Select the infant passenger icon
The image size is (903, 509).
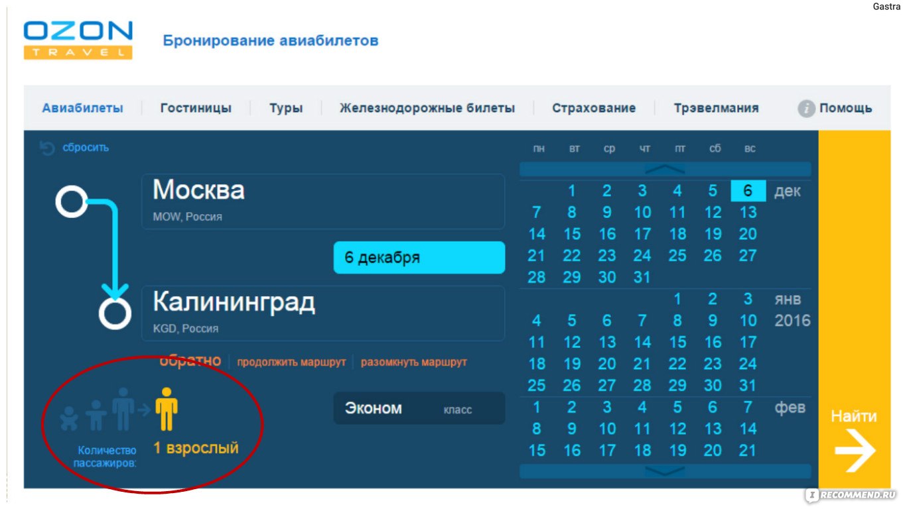click(x=69, y=418)
